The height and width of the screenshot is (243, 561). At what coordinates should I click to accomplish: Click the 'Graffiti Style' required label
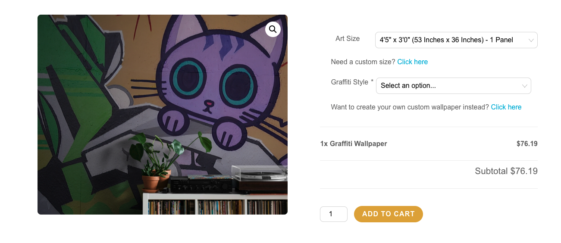[352, 82]
